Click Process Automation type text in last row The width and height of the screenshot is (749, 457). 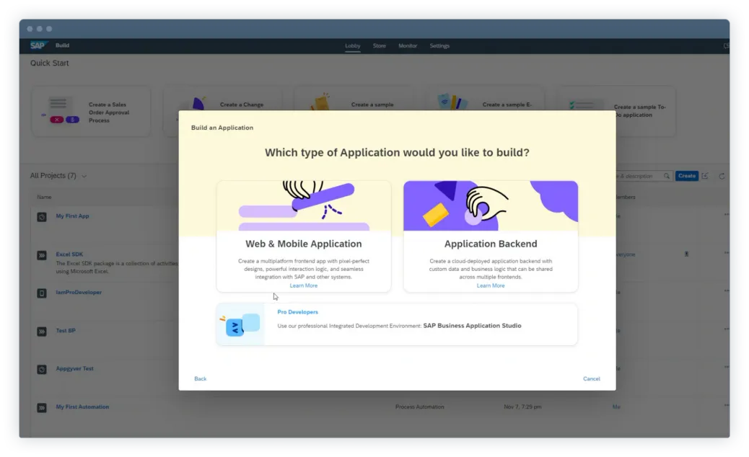pyautogui.click(x=419, y=407)
